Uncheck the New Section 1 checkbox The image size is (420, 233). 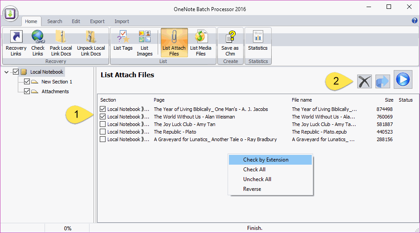coord(27,82)
